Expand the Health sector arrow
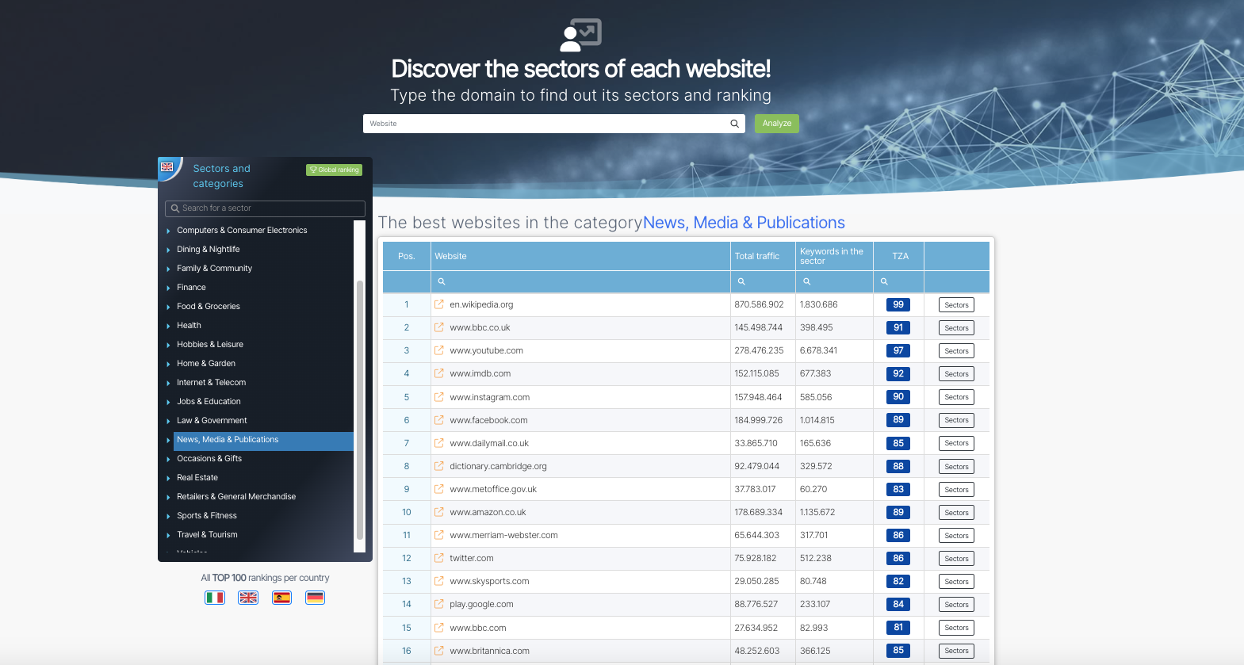This screenshot has height=665, width=1244. click(168, 326)
